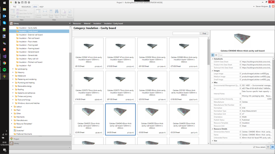The height and width of the screenshot is (154, 275).
Task: Select Insulation - Pitched roof board folder
Action: 31,62
